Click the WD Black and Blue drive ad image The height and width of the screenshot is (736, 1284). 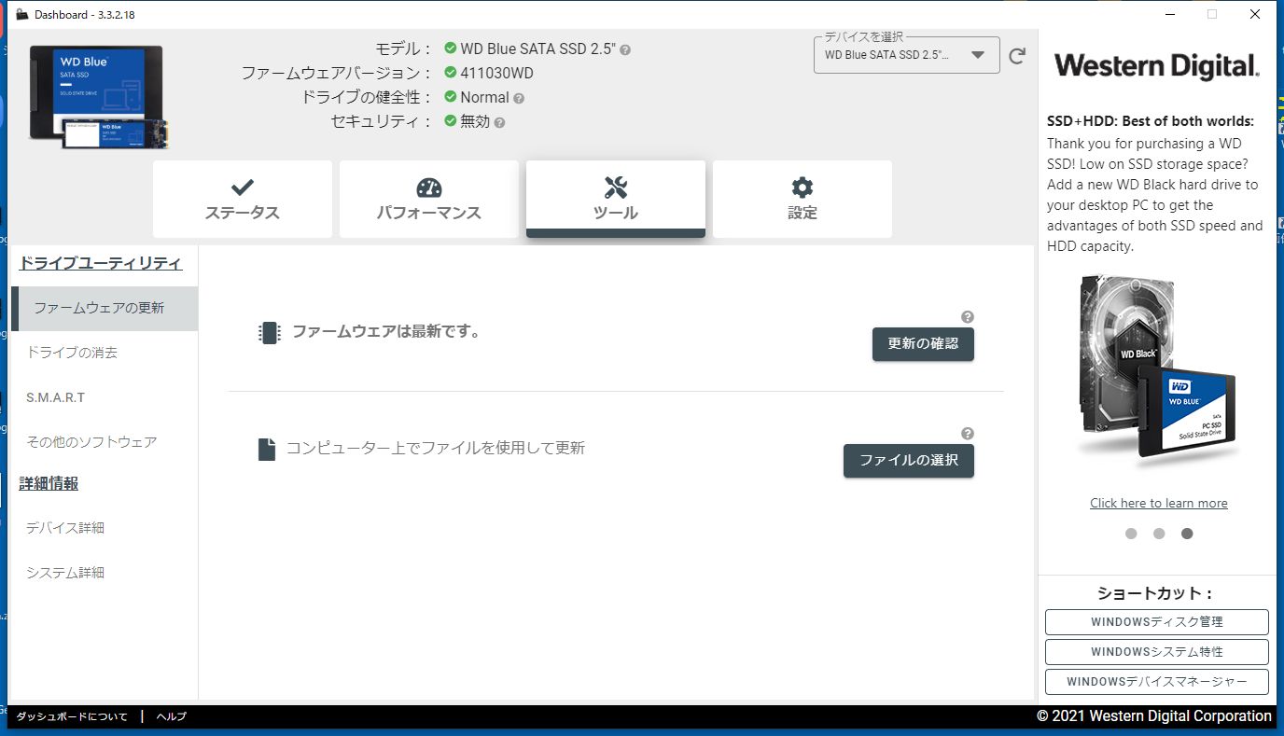[x=1157, y=371]
